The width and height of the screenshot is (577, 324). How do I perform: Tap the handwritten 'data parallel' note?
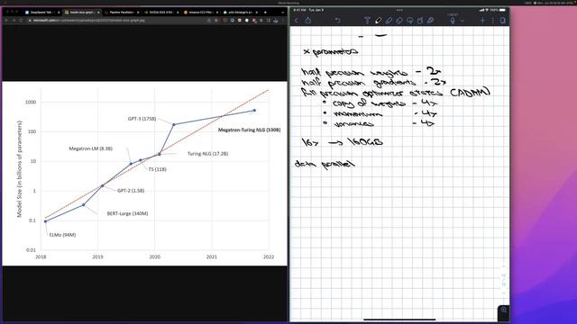[325, 164]
